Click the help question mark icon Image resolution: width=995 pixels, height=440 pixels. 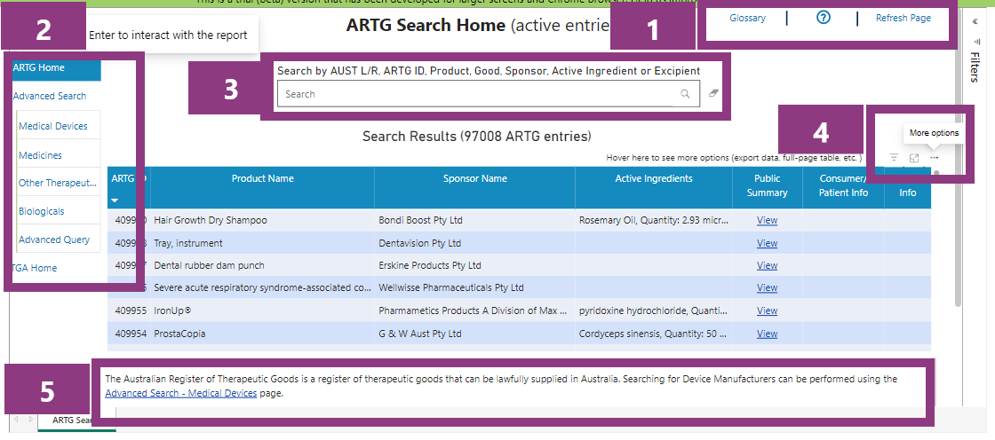[x=823, y=18]
